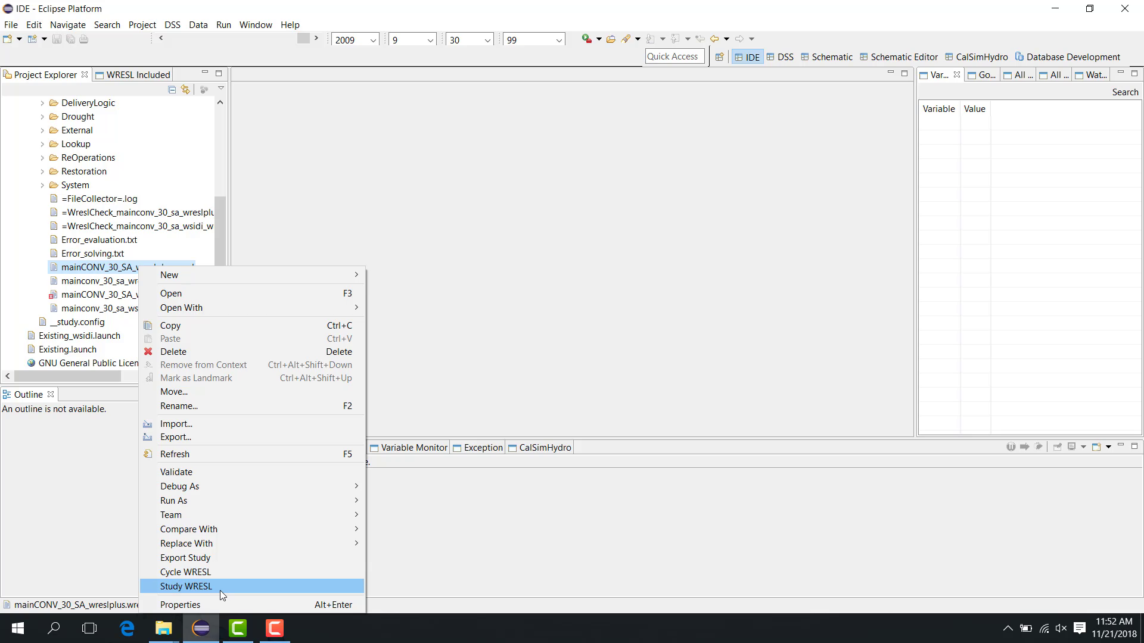1144x643 pixels.
Task: Select Error_evaluation.txt file
Action: 99,240
